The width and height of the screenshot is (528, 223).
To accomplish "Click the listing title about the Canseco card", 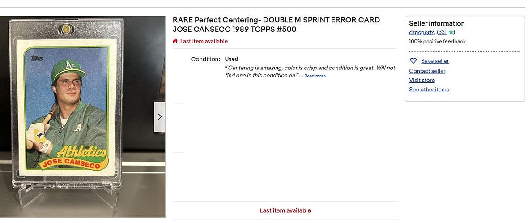I will coord(276,25).
